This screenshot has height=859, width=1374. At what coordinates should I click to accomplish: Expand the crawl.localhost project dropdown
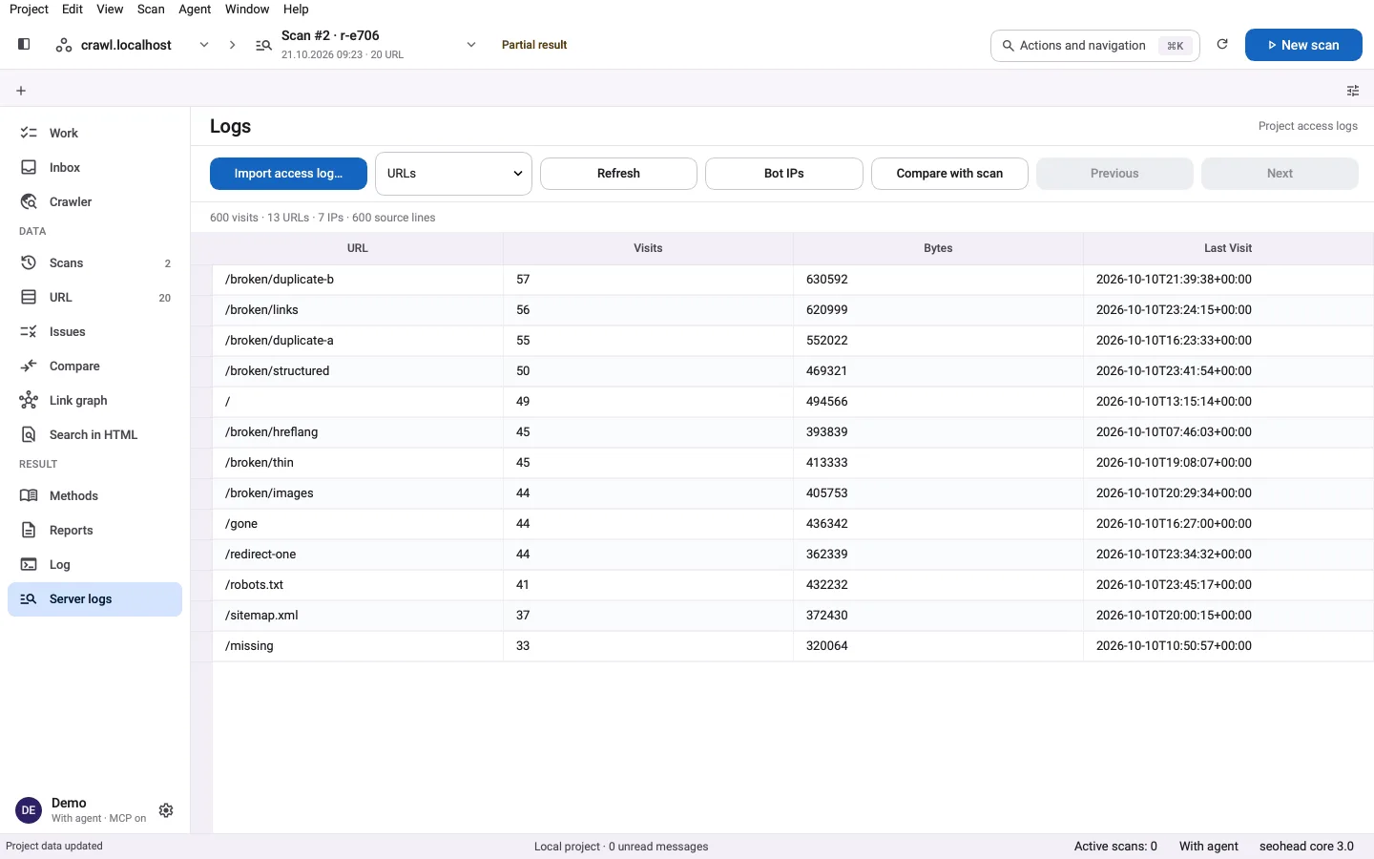coord(204,45)
